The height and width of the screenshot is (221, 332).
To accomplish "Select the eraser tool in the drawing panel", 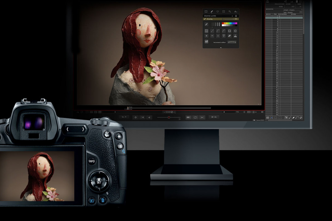I will 229,36.
